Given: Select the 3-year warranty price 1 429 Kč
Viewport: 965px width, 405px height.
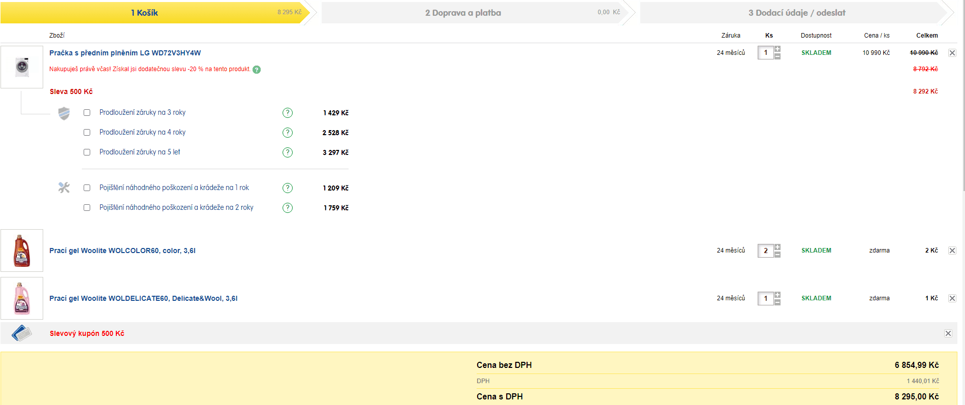Looking at the screenshot, I should (x=336, y=113).
